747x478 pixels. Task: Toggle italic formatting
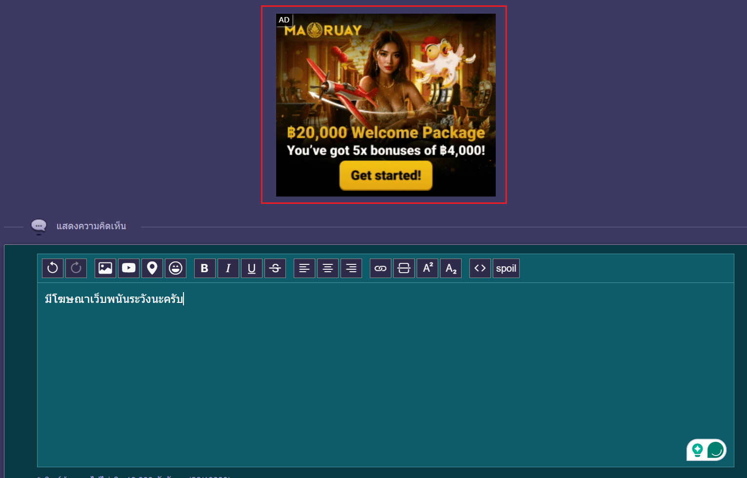228,268
